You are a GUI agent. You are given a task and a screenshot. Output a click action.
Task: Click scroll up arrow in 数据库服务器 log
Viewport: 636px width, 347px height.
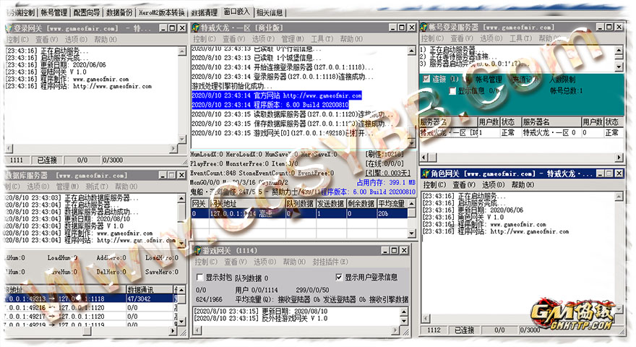pyautogui.click(x=181, y=198)
